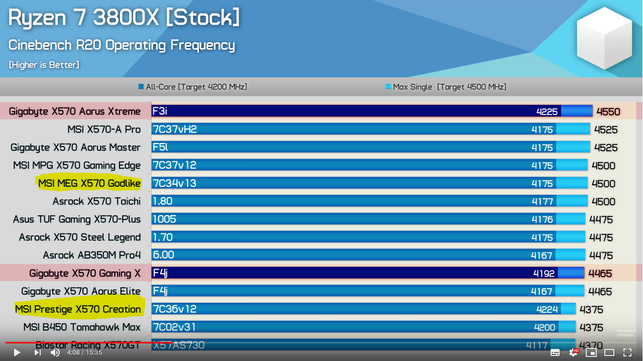The image size is (643, 361).
Task: Play the paused video
Action: (17, 352)
